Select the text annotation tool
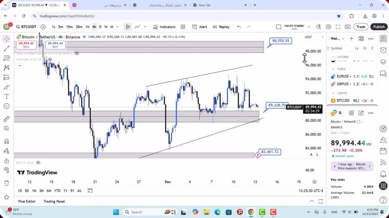 coord(6,96)
